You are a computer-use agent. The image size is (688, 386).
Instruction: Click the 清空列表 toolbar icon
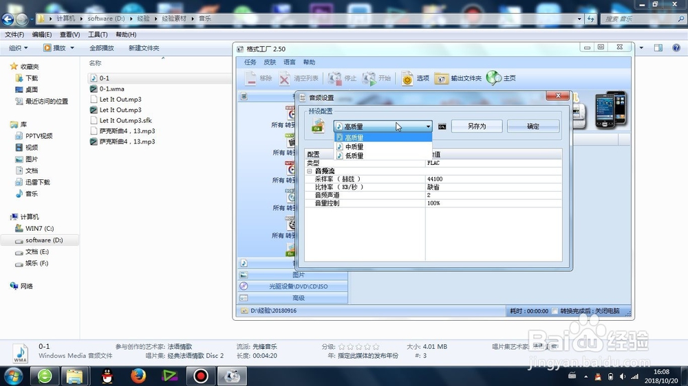(284, 78)
